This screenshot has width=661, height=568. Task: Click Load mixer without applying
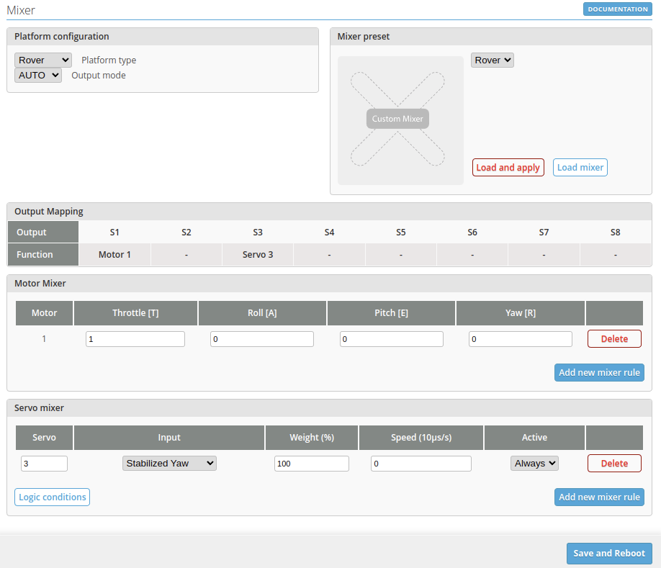(580, 167)
